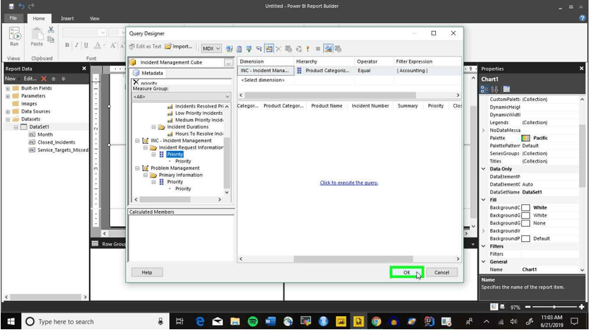Click the Click to execute the query link
Image resolution: width=590 pixels, height=330 pixels.
[x=349, y=183]
